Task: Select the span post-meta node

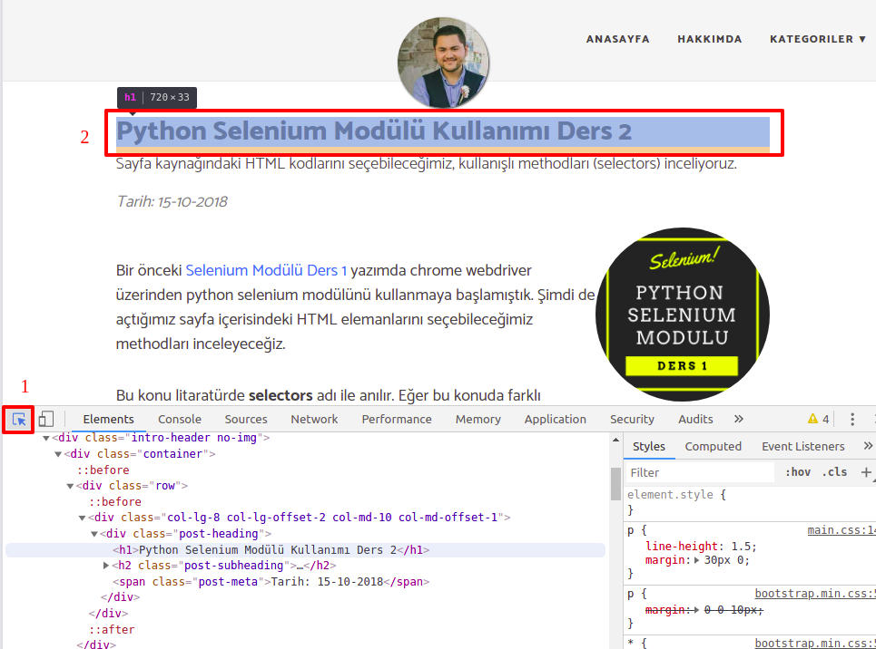Action: tap(271, 582)
